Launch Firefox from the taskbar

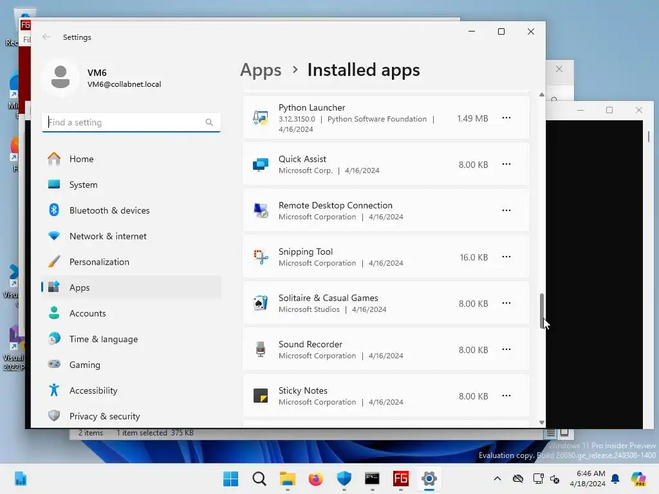click(x=315, y=479)
